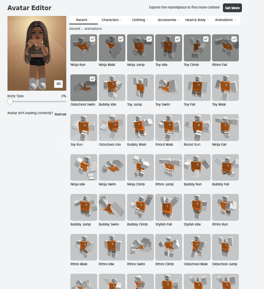The width and height of the screenshot is (264, 289).
Task: Select the Ninja Climb animation icon
Action: 140,167
